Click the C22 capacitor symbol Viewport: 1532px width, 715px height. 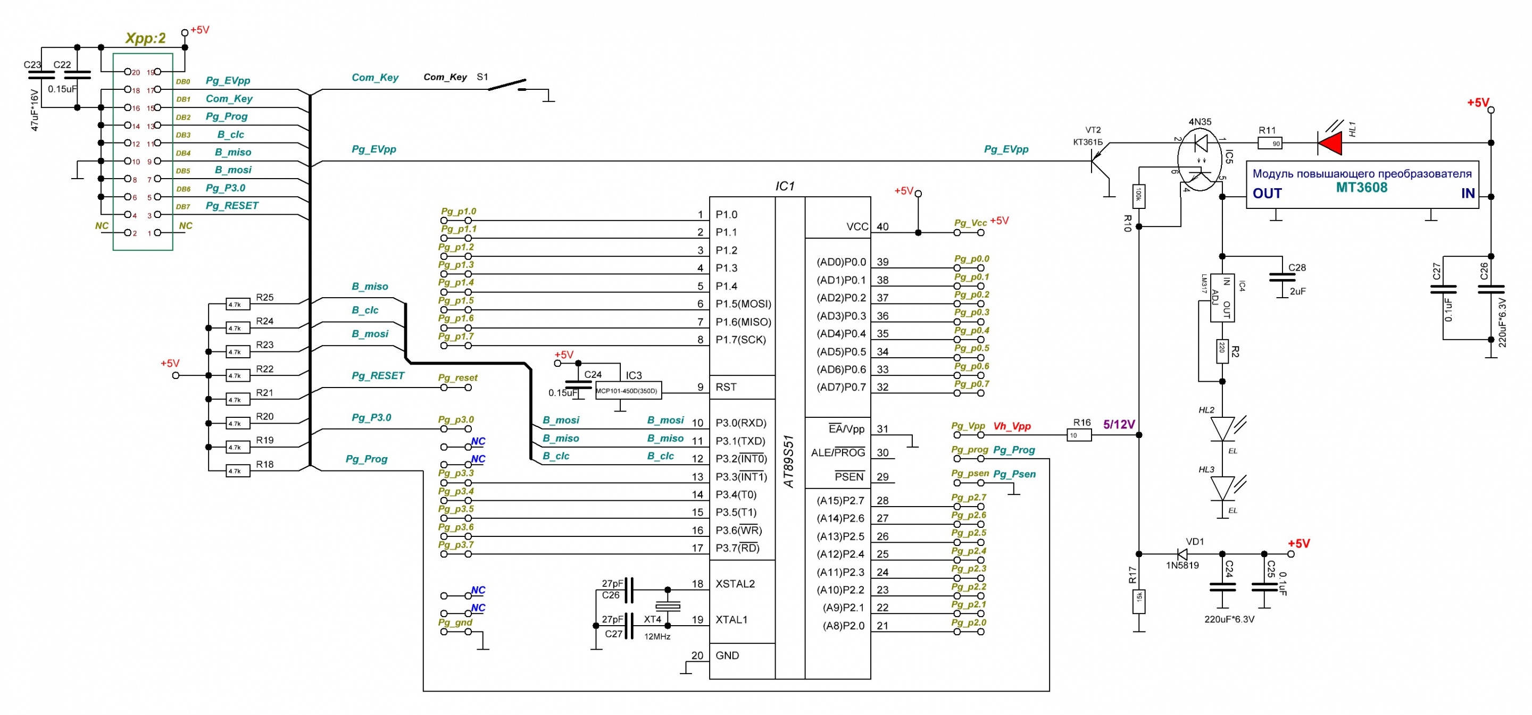click(77, 75)
